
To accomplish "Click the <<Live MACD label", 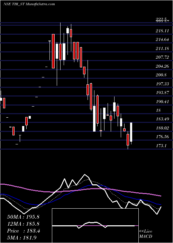I will click(x=146, y=234).
